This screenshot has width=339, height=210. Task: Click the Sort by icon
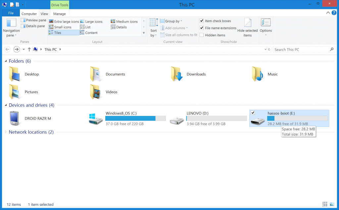coord(154,23)
